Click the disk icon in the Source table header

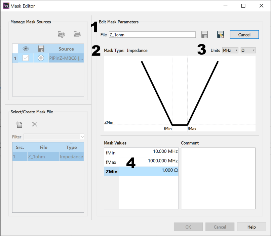(x=41, y=49)
